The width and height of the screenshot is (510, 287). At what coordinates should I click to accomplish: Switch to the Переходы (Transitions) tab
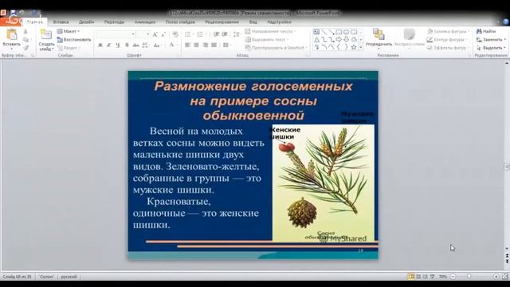click(114, 22)
